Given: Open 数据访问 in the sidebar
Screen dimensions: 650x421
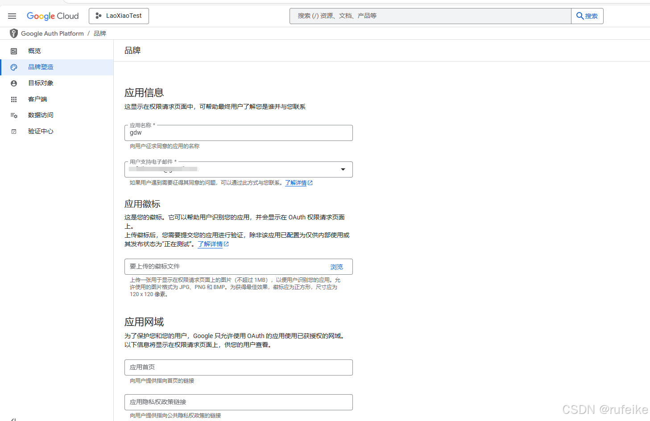Looking at the screenshot, I should [57, 116].
